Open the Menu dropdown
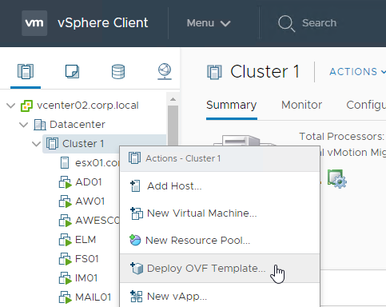This screenshot has height=307, width=386. click(x=209, y=23)
